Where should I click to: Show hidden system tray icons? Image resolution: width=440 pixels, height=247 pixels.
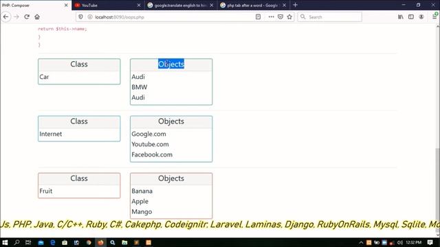361,242
